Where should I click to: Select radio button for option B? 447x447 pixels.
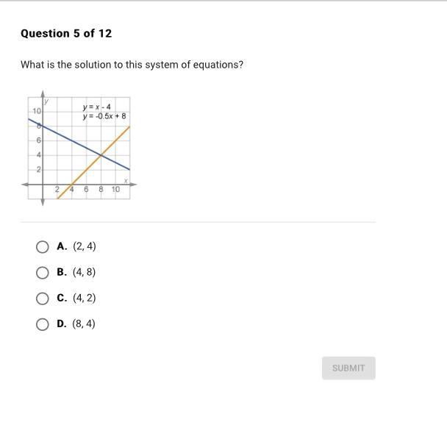(43, 273)
